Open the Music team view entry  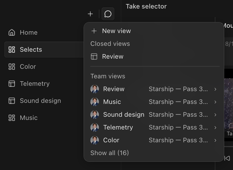pos(154,102)
